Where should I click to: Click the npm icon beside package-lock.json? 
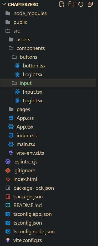(8, 188)
